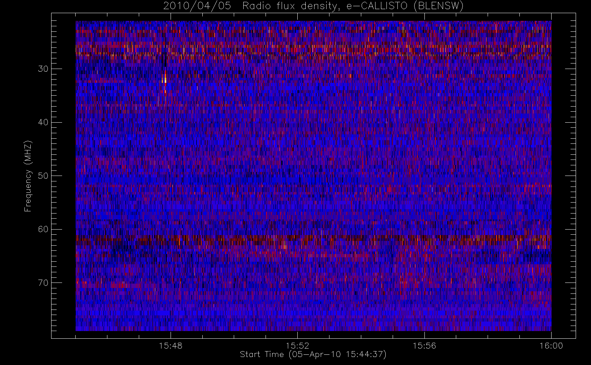Click the 70 MHz frequency tick label
The height and width of the screenshot is (365, 591).
43,283
